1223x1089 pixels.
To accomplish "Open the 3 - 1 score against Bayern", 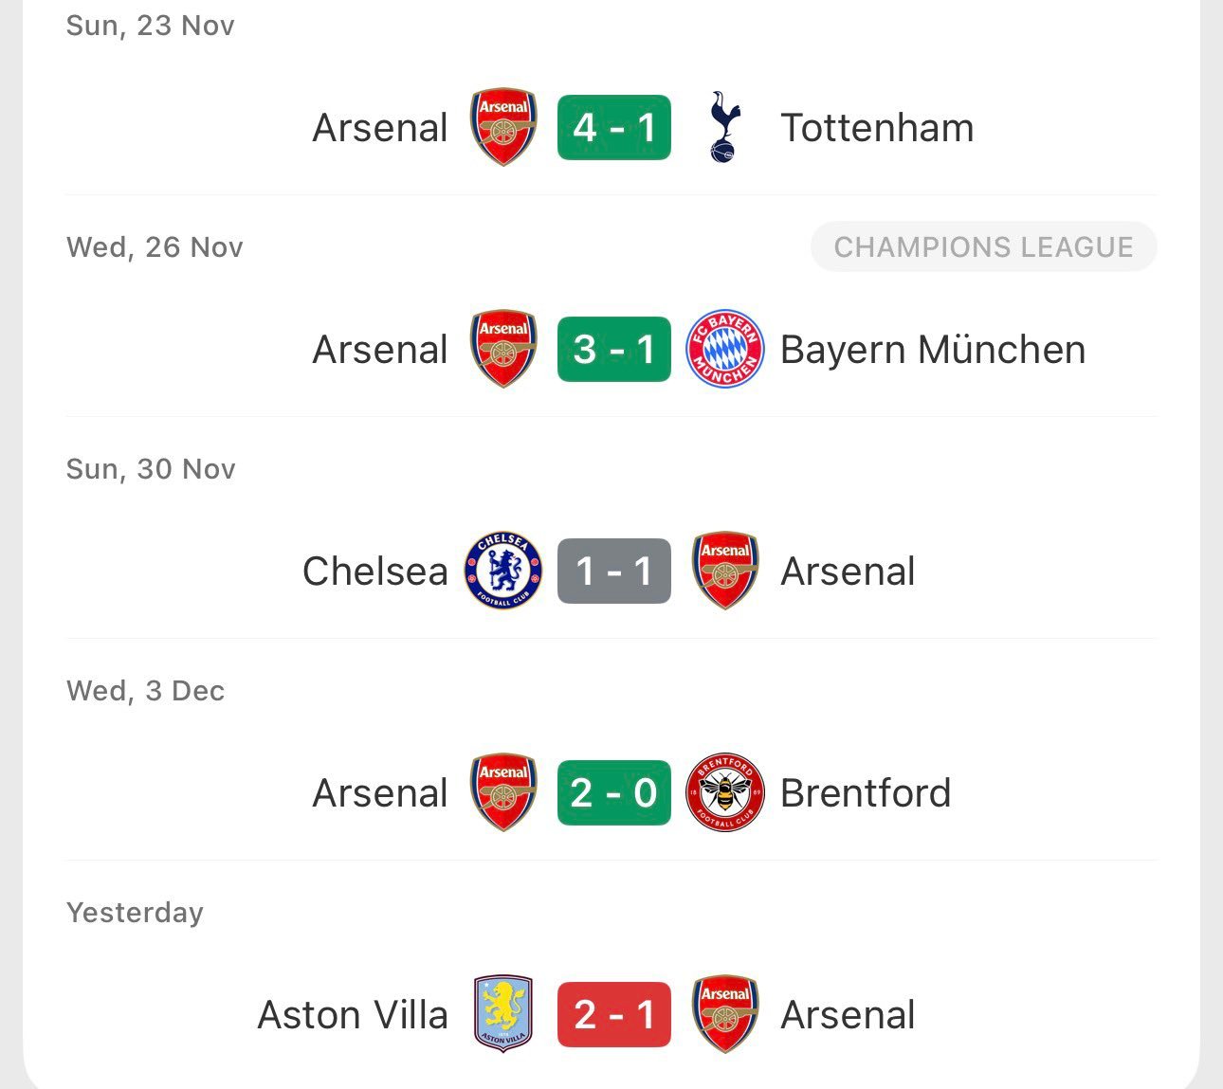I will (614, 350).
